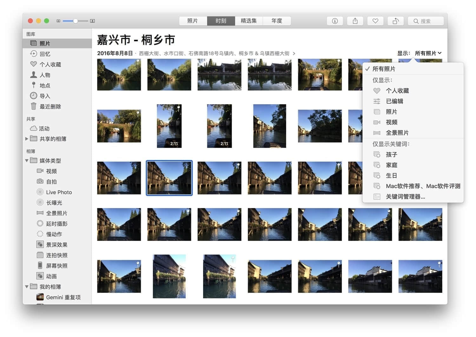
Task: Click the chevron after location names
Action: pos(294,53)
